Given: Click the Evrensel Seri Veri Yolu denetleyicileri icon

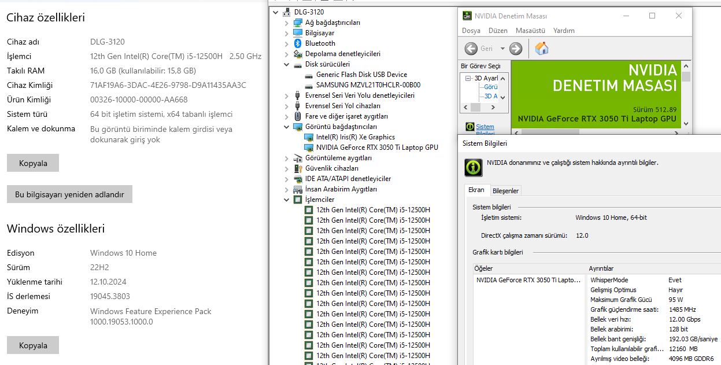Looking at the screenshot, I should [x=298, y=95].
